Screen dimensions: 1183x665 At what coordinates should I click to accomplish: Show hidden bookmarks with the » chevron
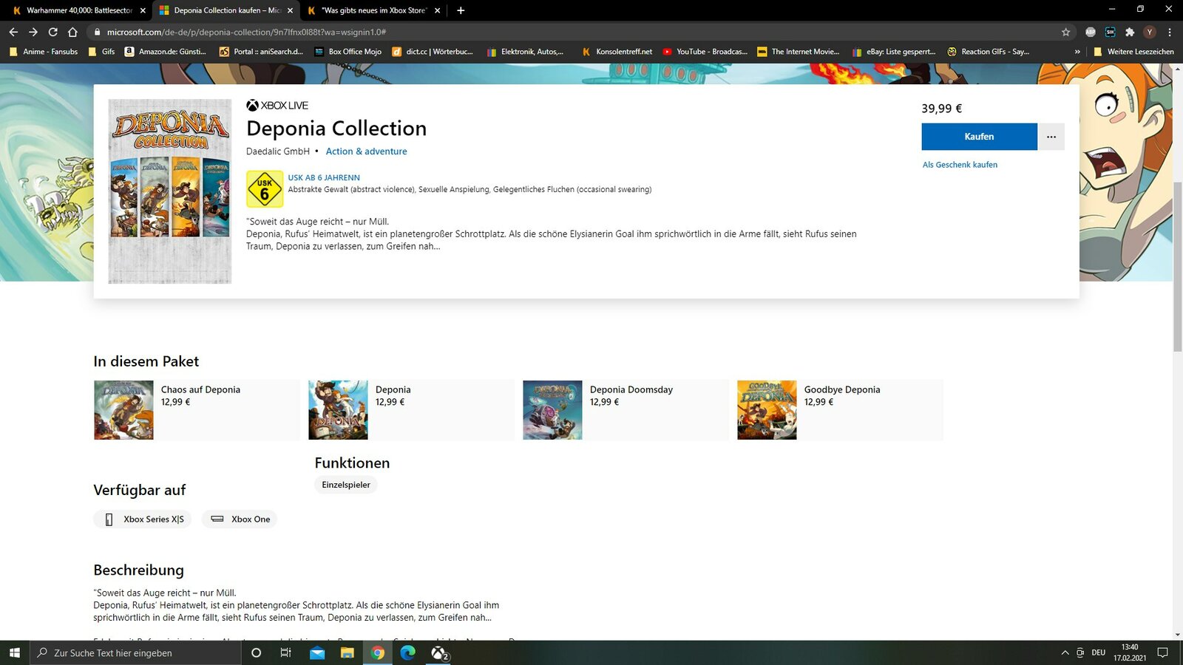tap(1077, 52)
